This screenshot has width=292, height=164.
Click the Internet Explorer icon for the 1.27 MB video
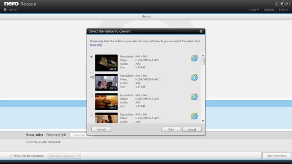coord(194,77)
